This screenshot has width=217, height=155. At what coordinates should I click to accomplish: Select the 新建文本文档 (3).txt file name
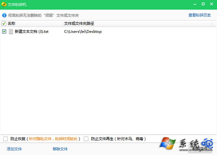tap(31, 31)
